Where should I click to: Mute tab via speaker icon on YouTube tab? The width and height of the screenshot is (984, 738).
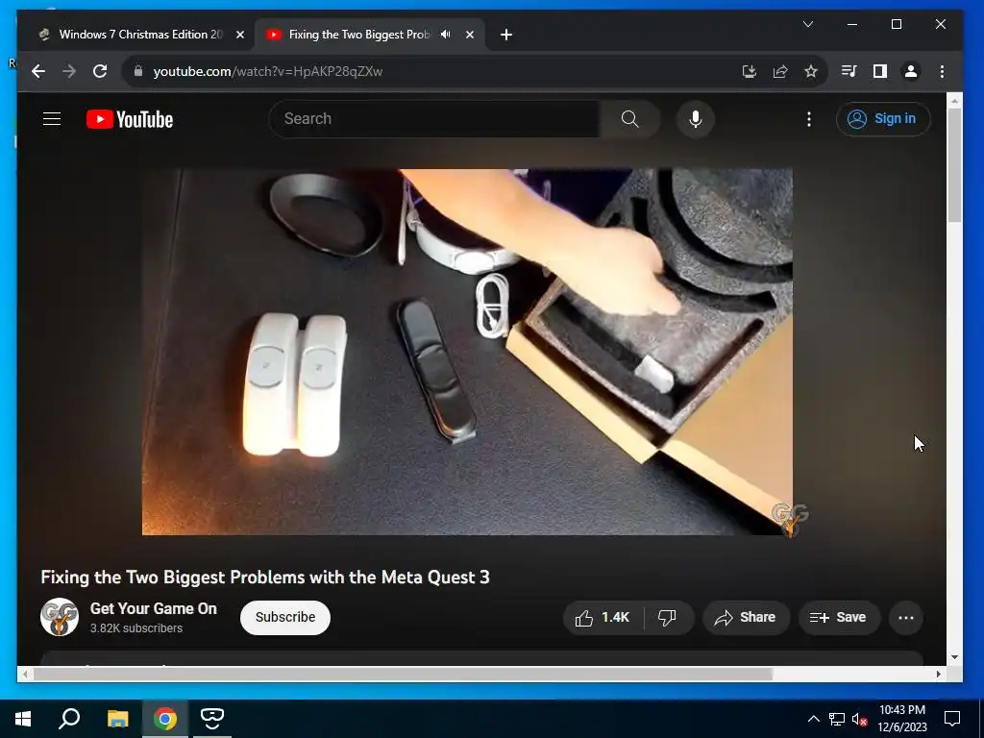446,35
